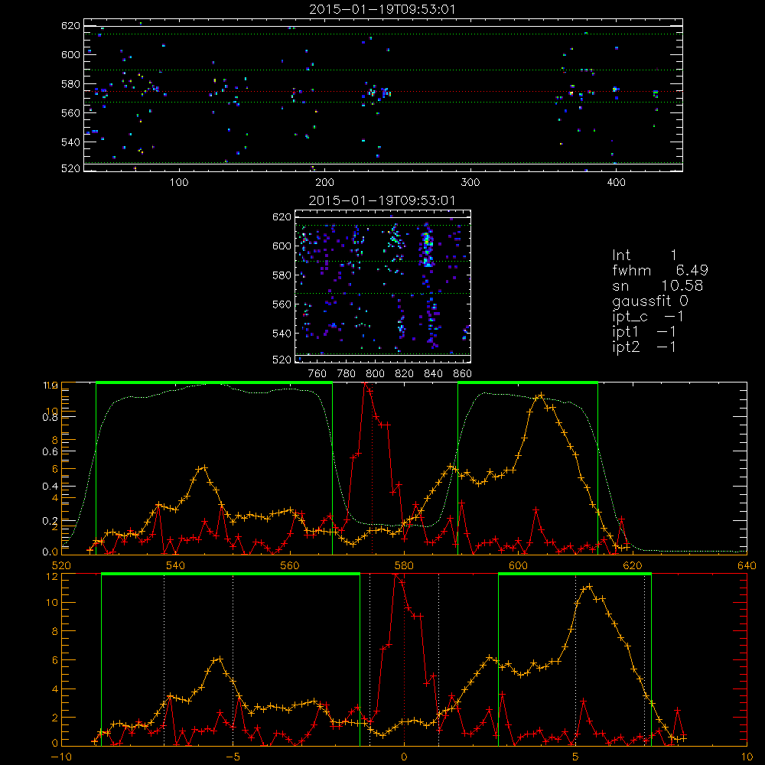Click the 100 x-axis label of the top image
The width and height of the screenshot is (765, 765).
pos(179,183)
